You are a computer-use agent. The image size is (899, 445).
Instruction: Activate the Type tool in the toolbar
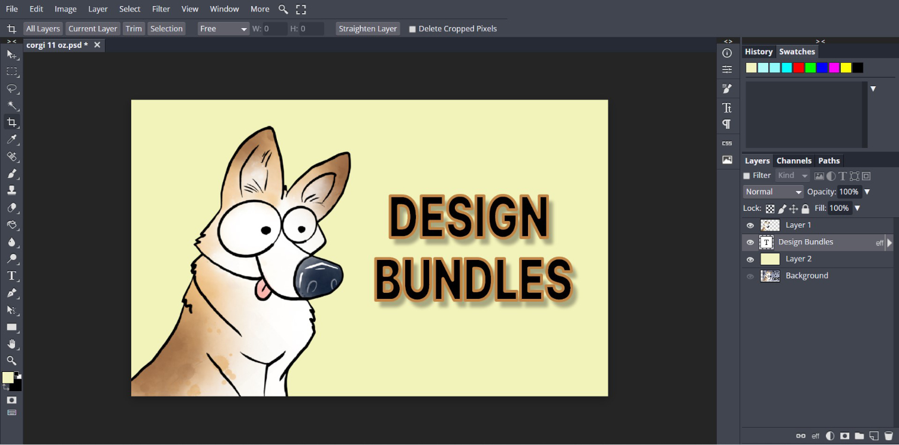(11, 276)
